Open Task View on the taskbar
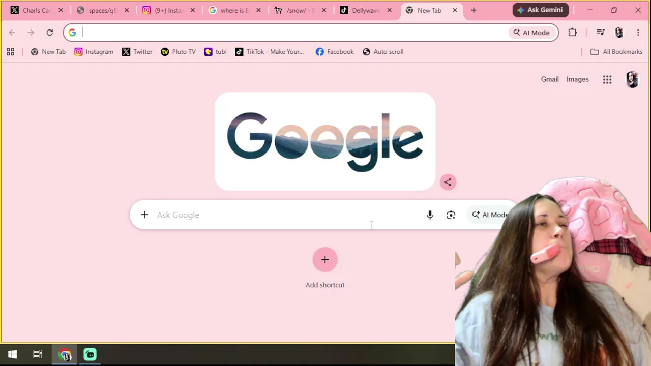The height and width of the screenshot is (366, 651). 38,354
